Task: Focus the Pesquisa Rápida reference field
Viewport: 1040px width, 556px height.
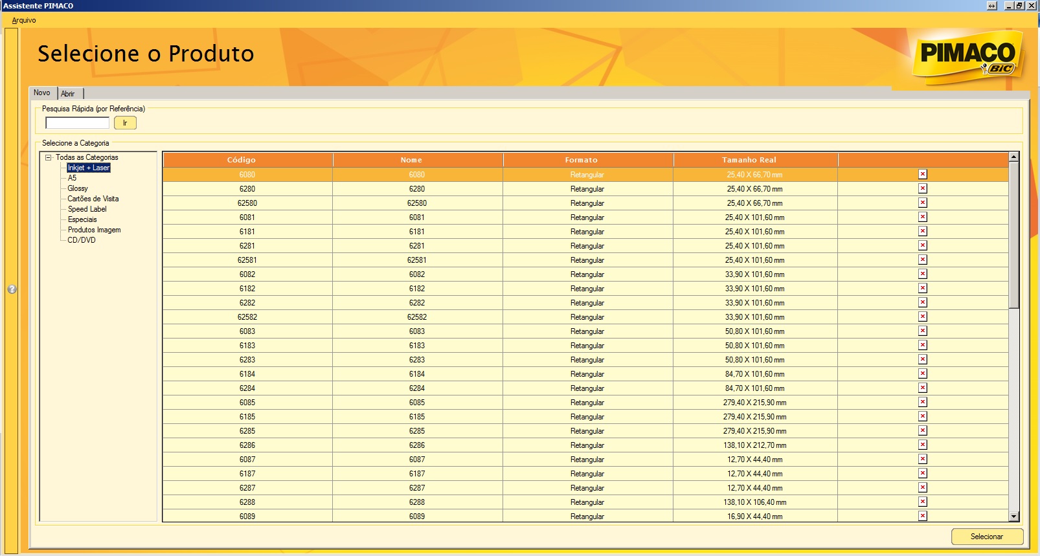Action: tap(78, 123)
